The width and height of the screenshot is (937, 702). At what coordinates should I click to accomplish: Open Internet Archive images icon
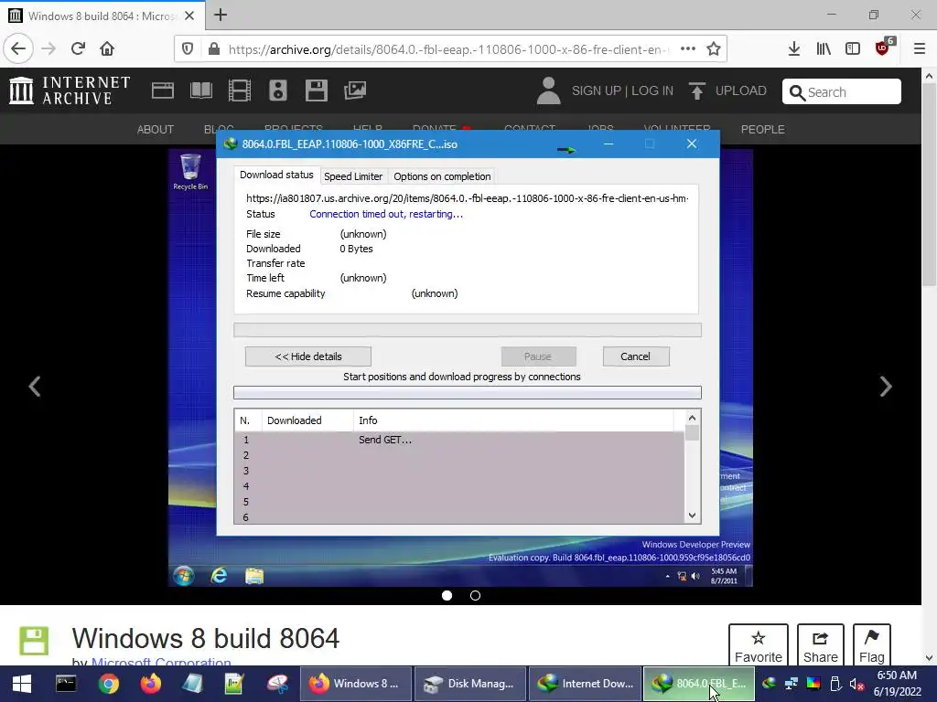pos(355,90)
